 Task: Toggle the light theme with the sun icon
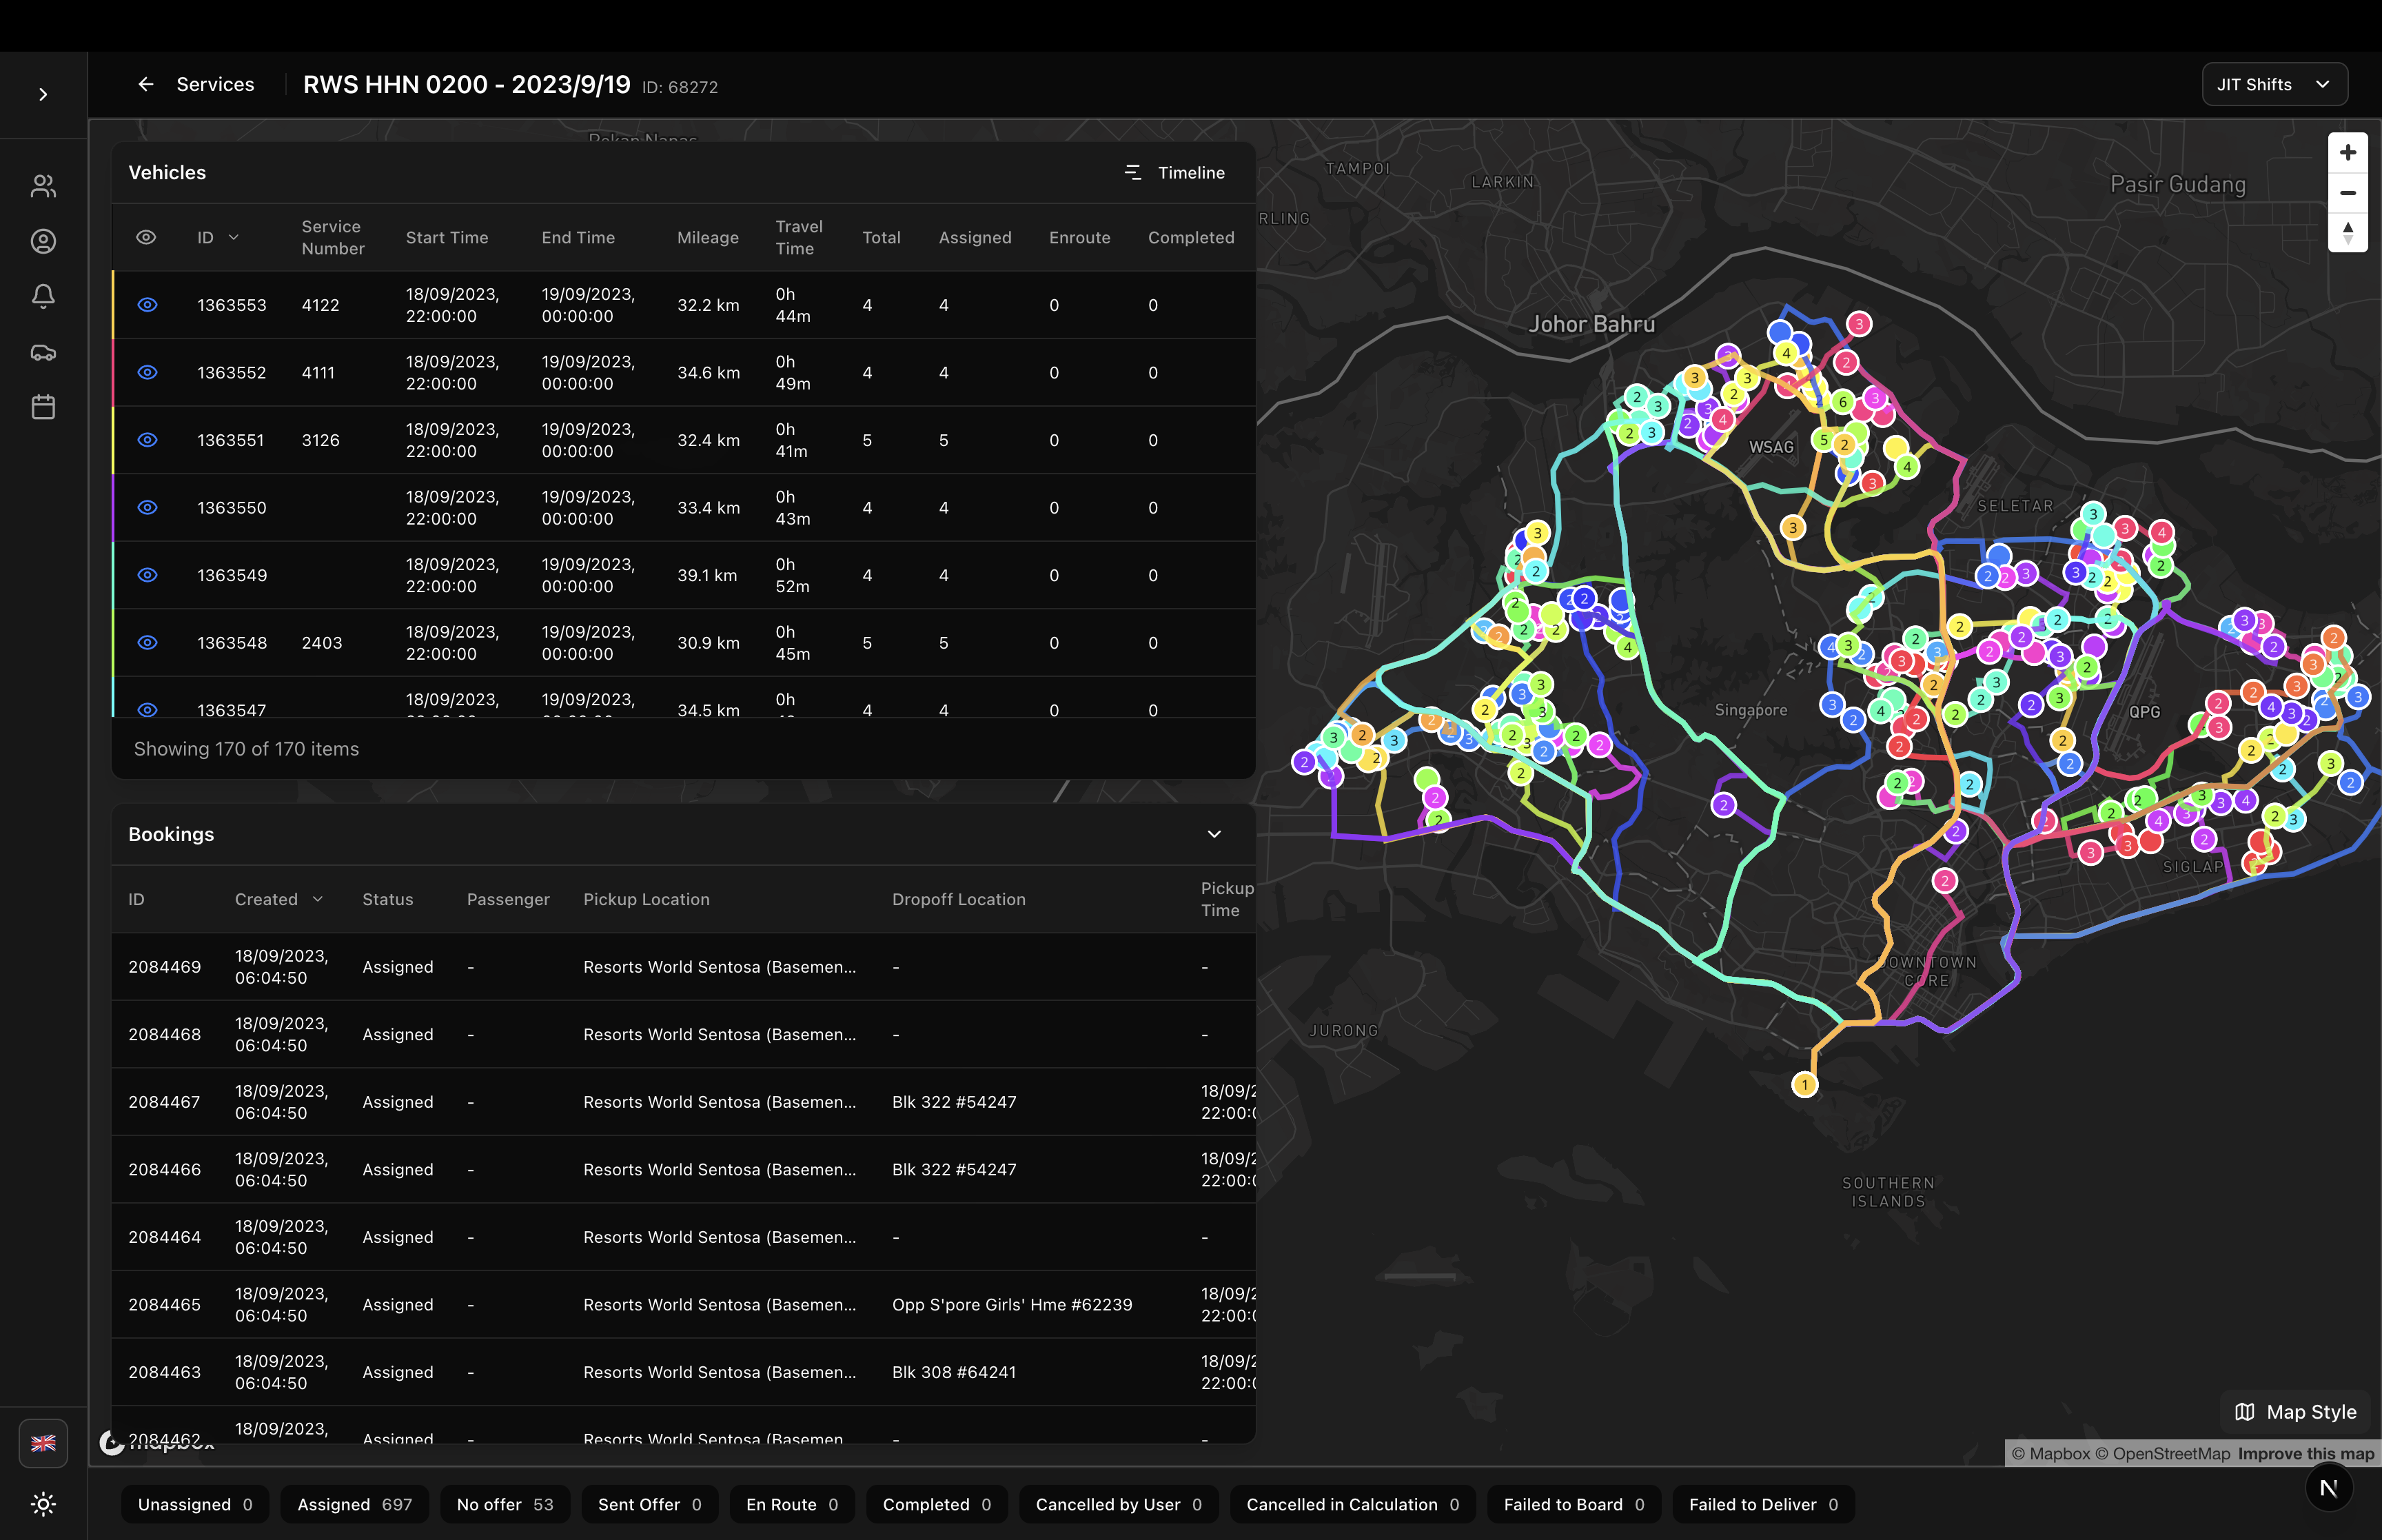coord(43,1504)
